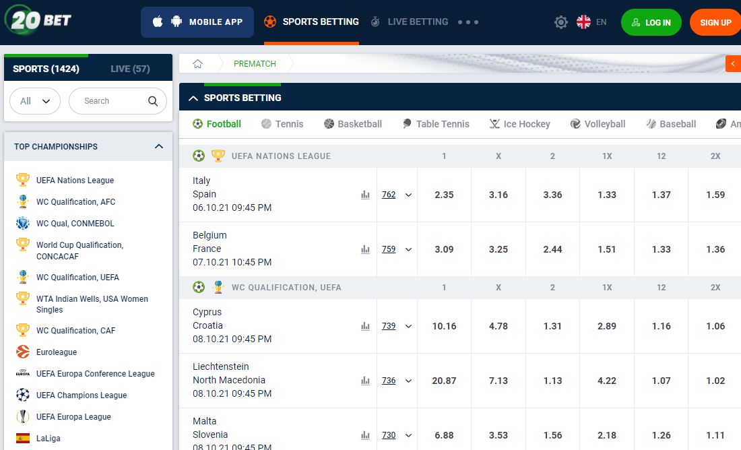
Task: Open the Mobile App page
Action: pyautogui.click(x=197, y=22)
